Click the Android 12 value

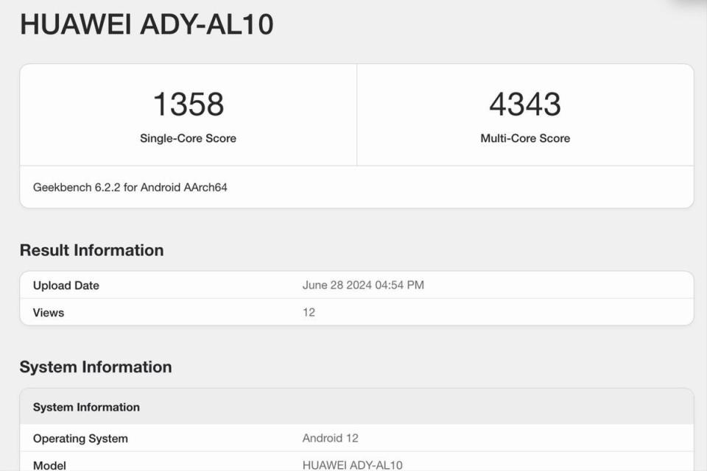click(x=330, y=438)
